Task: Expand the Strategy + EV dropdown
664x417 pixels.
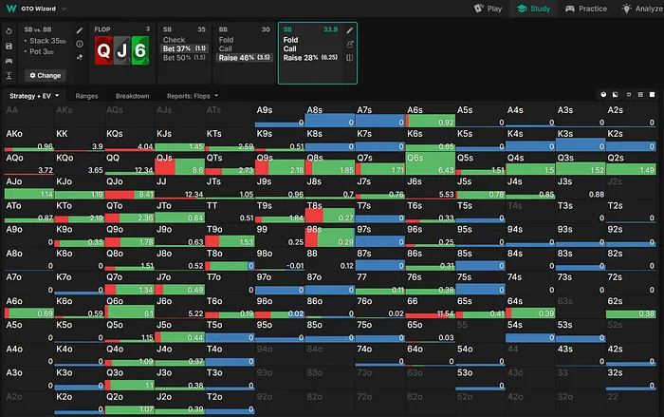Action: (34, 96)
